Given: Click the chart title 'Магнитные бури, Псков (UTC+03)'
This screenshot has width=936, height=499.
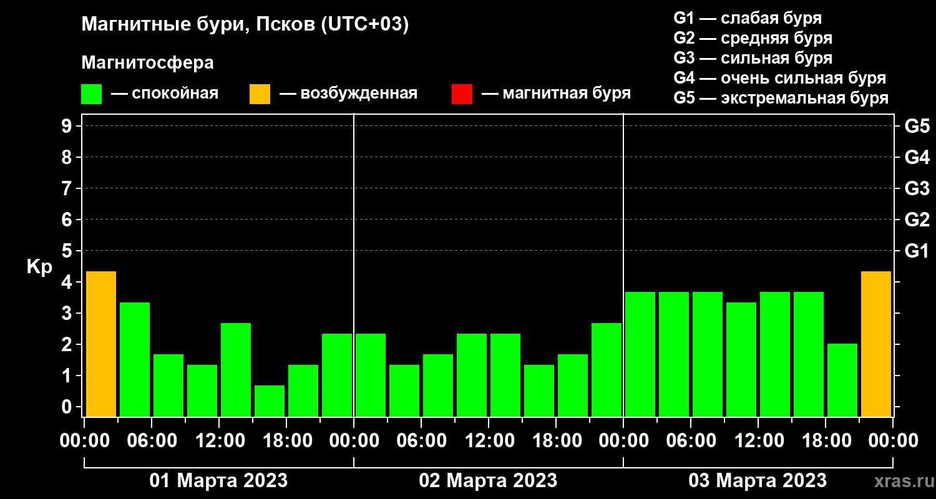Looking at the screenshot, I should point(245,25).
